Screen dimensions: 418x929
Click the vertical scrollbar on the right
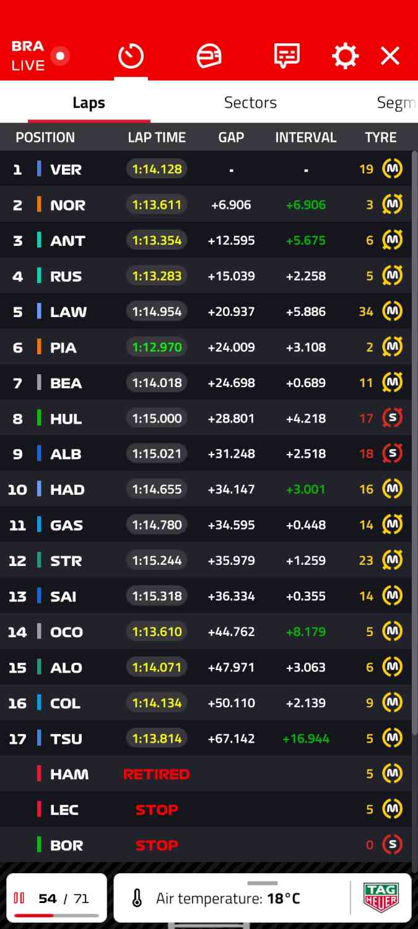[x=414, y=434]
